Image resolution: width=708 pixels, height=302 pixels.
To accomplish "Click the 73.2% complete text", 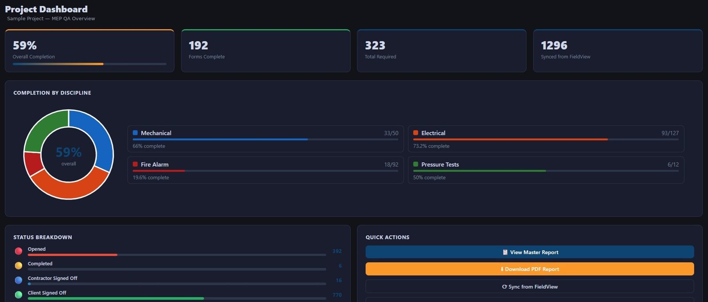I will pyautogui.click(x=431, y=146).
